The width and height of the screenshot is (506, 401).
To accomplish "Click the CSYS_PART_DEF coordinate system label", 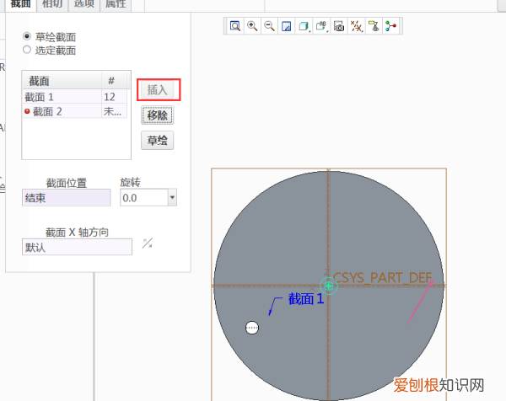I will click(x=382, y=277).
